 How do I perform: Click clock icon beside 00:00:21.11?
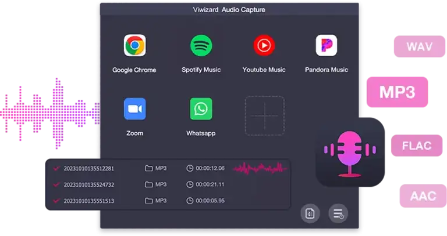(x=190, y=184)
